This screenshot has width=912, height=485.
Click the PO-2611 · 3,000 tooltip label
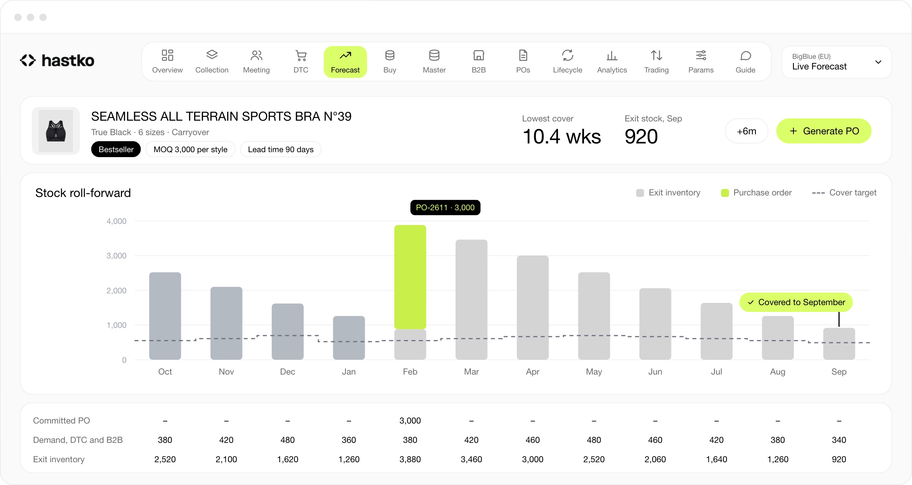tap(445, 208)
